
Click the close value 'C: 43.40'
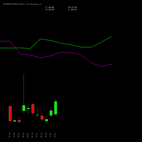pyautogui.click(x=50, y=7)
